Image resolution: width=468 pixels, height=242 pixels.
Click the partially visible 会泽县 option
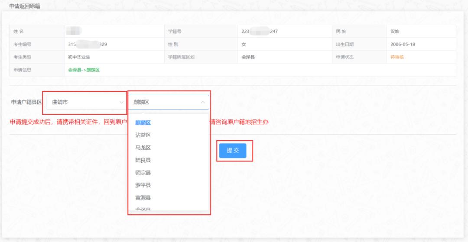tap(143, 209)
